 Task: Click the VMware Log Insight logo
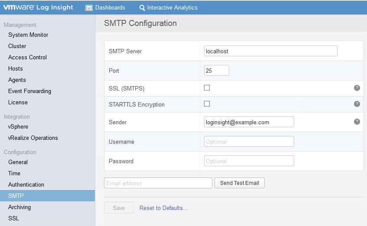(38, 7)
